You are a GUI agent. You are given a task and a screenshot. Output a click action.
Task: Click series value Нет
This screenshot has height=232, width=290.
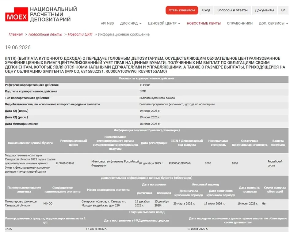point(264,203)
